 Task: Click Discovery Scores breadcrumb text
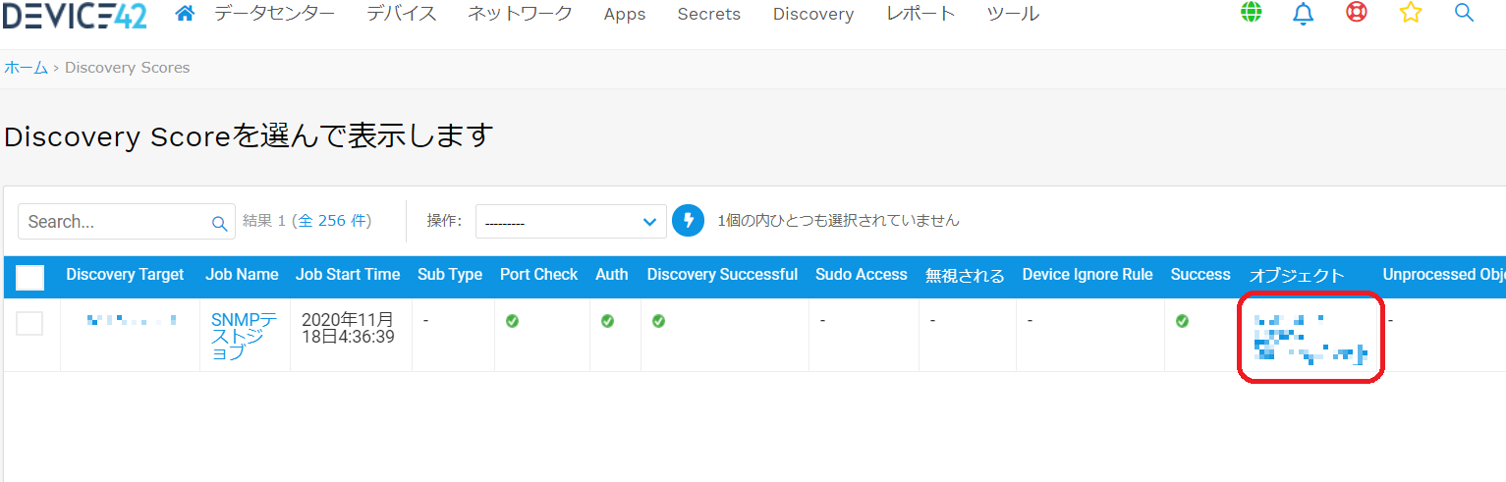click(x=128, y=68)
